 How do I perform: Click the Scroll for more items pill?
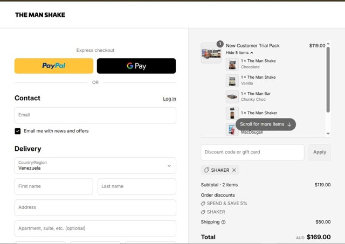(266, 124)
